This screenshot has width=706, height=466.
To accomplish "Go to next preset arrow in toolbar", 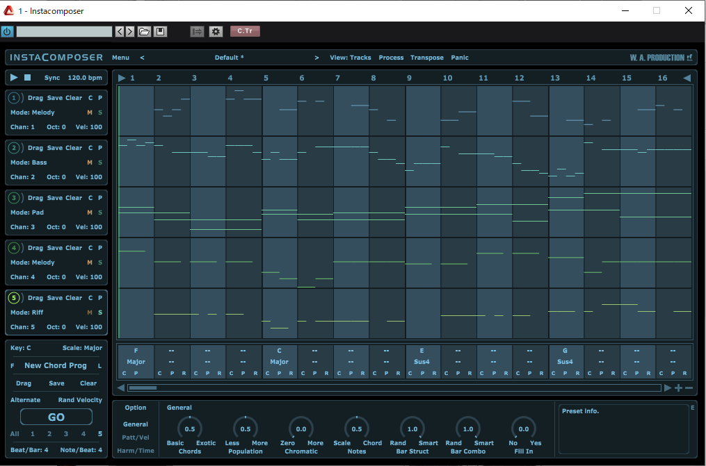I will (x=129, y=31).
